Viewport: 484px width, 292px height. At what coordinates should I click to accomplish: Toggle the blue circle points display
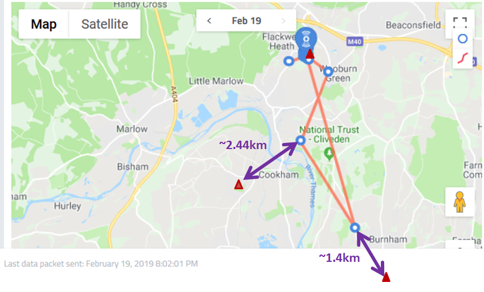pos(462,39)
